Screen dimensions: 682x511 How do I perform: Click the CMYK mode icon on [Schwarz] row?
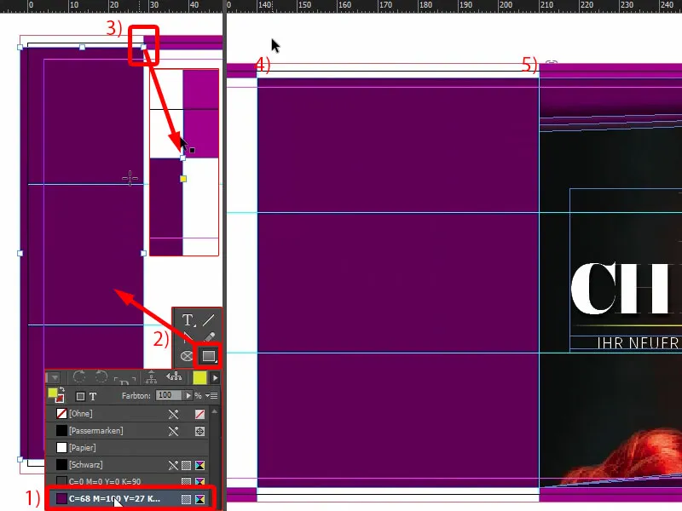point(199,465)
